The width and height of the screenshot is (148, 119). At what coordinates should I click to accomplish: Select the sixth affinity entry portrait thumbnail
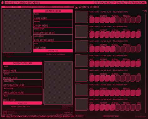point(82,90)
